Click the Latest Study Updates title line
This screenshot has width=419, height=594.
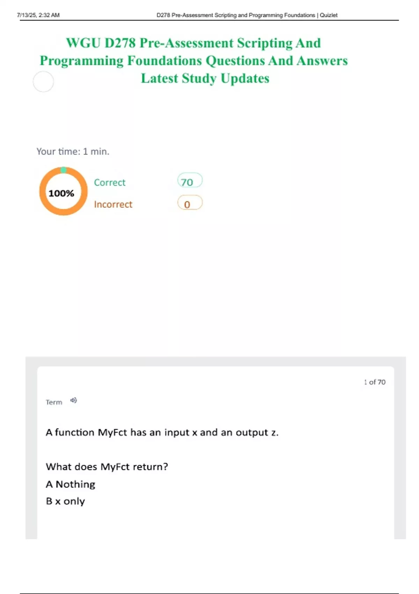pos(205,78)
